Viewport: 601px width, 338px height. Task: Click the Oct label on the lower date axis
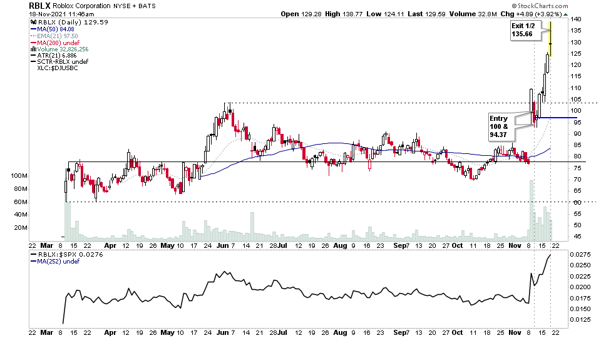coord(457,332)
